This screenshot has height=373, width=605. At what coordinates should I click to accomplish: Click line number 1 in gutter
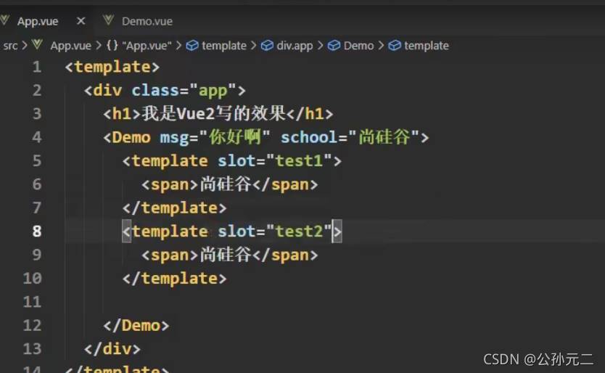pos(37,67)
